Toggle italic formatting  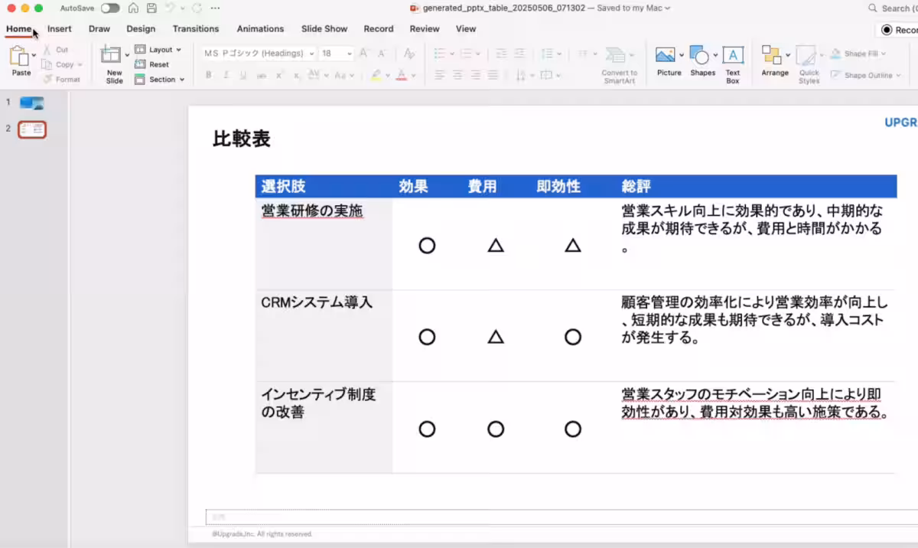pos(225,74)
